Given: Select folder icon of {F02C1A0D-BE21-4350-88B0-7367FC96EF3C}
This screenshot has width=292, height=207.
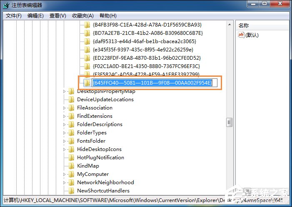Looking at the screenshot, I should 87,66.
